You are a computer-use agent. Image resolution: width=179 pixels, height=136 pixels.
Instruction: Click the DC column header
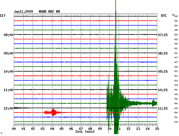[x=173, y=15]
